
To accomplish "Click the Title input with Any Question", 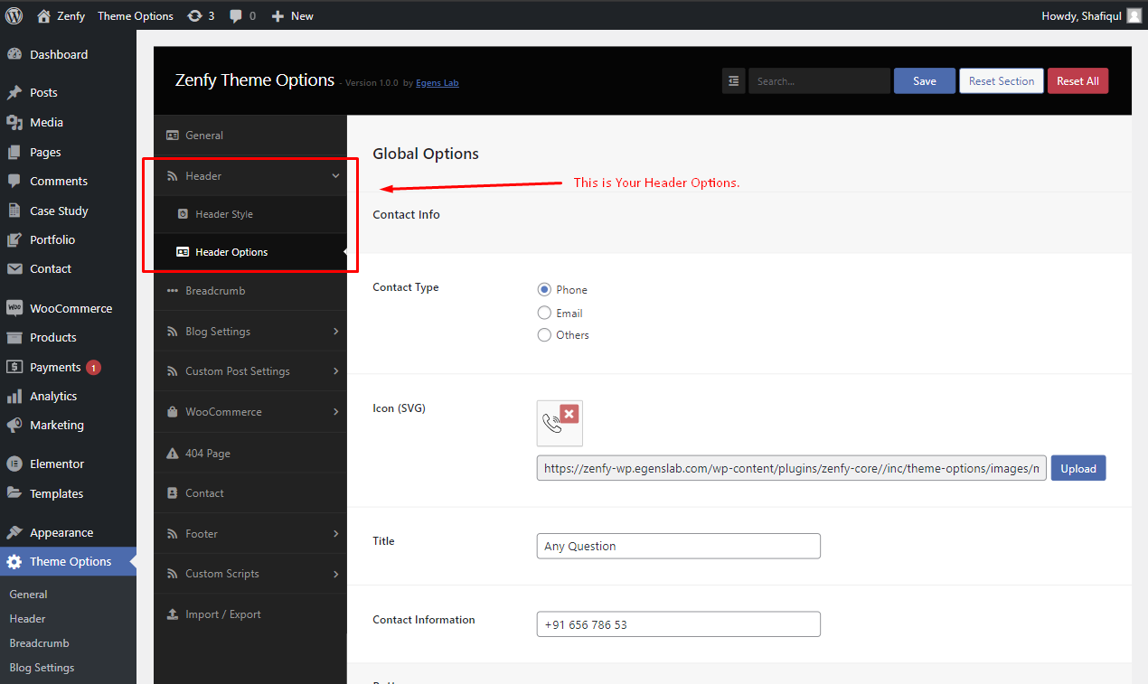I will pyautogui.click(x=678, y=546).
